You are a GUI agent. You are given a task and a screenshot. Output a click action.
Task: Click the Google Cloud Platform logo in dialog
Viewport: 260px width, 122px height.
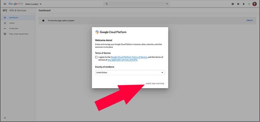point(111,32)
